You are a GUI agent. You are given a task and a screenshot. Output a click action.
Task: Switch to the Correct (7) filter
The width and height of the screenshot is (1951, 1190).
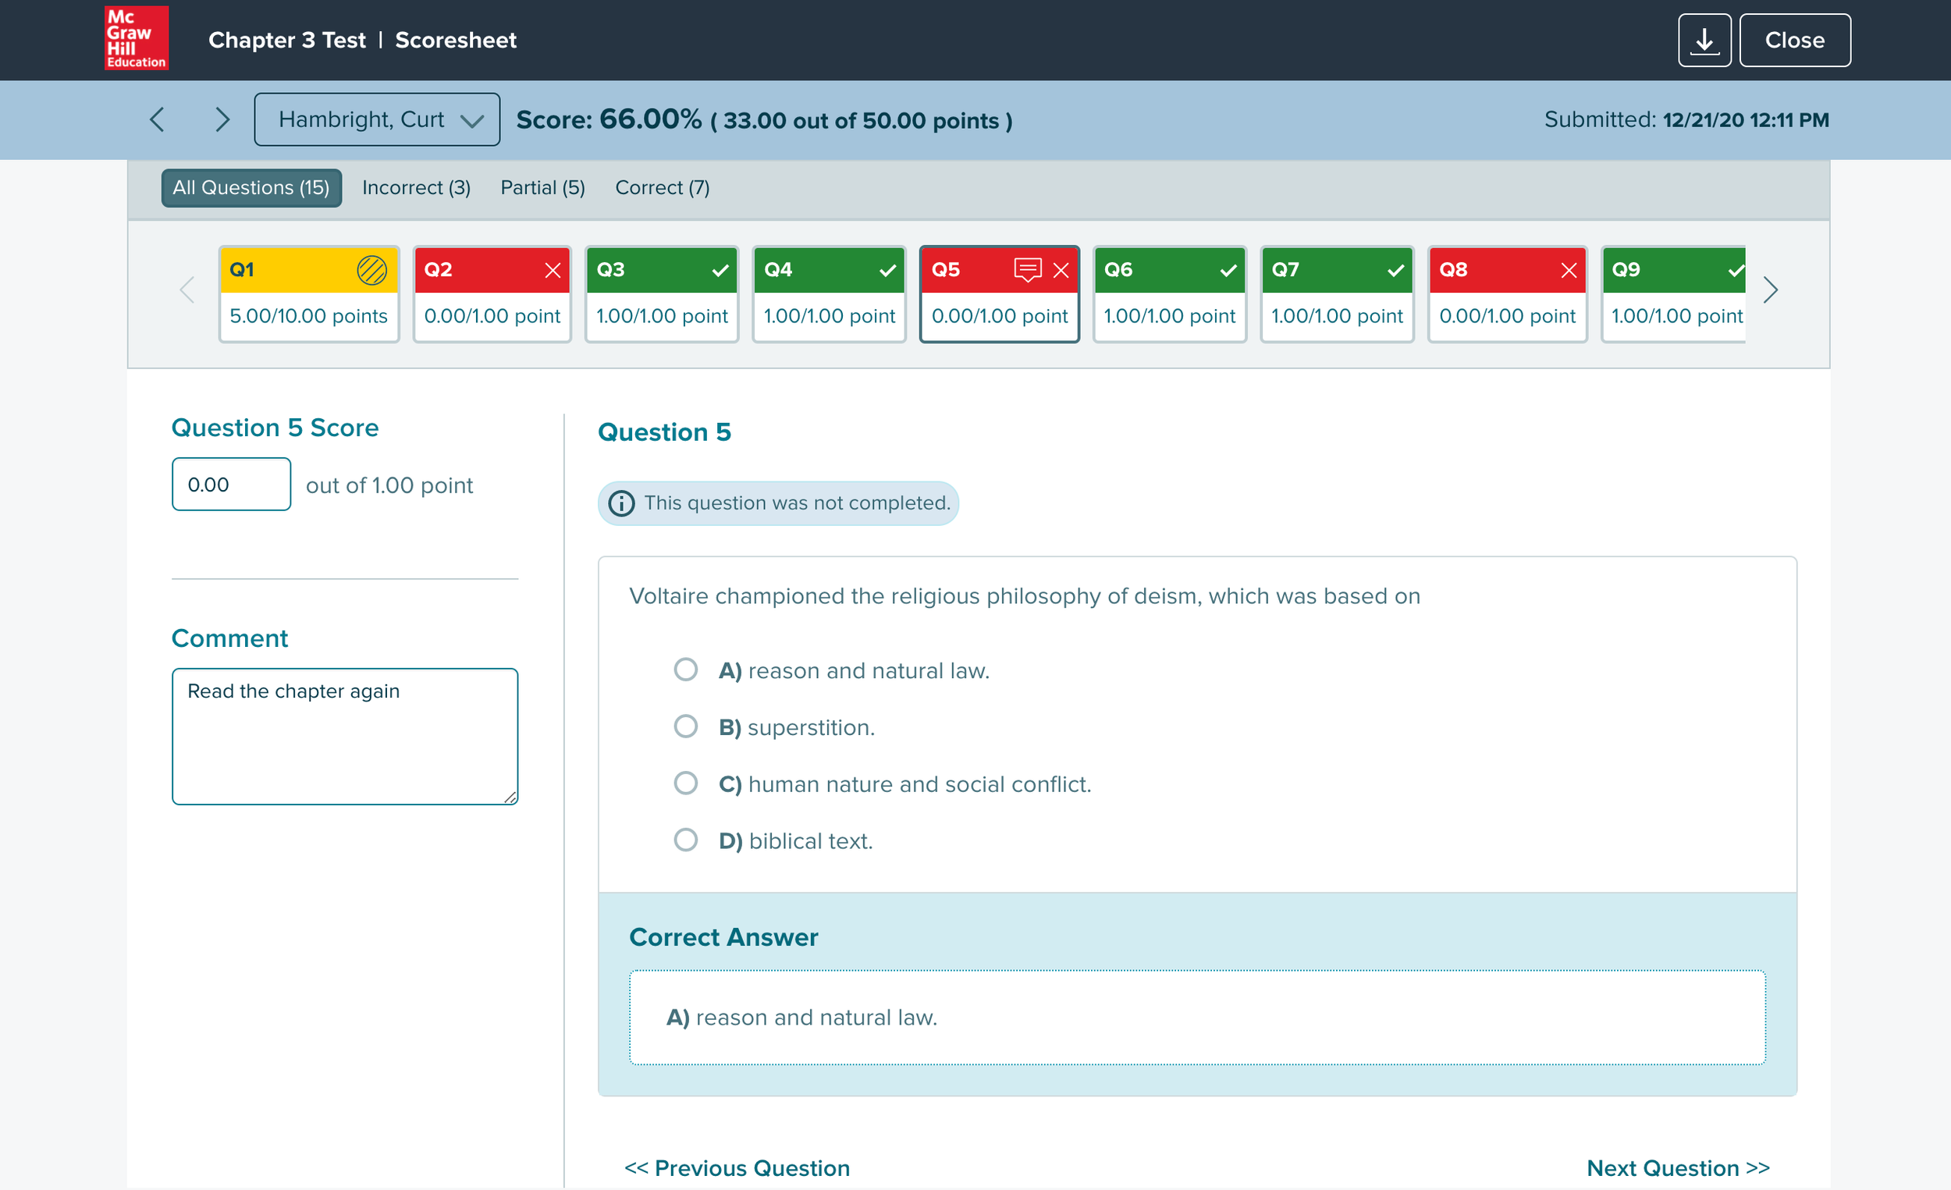662,187
